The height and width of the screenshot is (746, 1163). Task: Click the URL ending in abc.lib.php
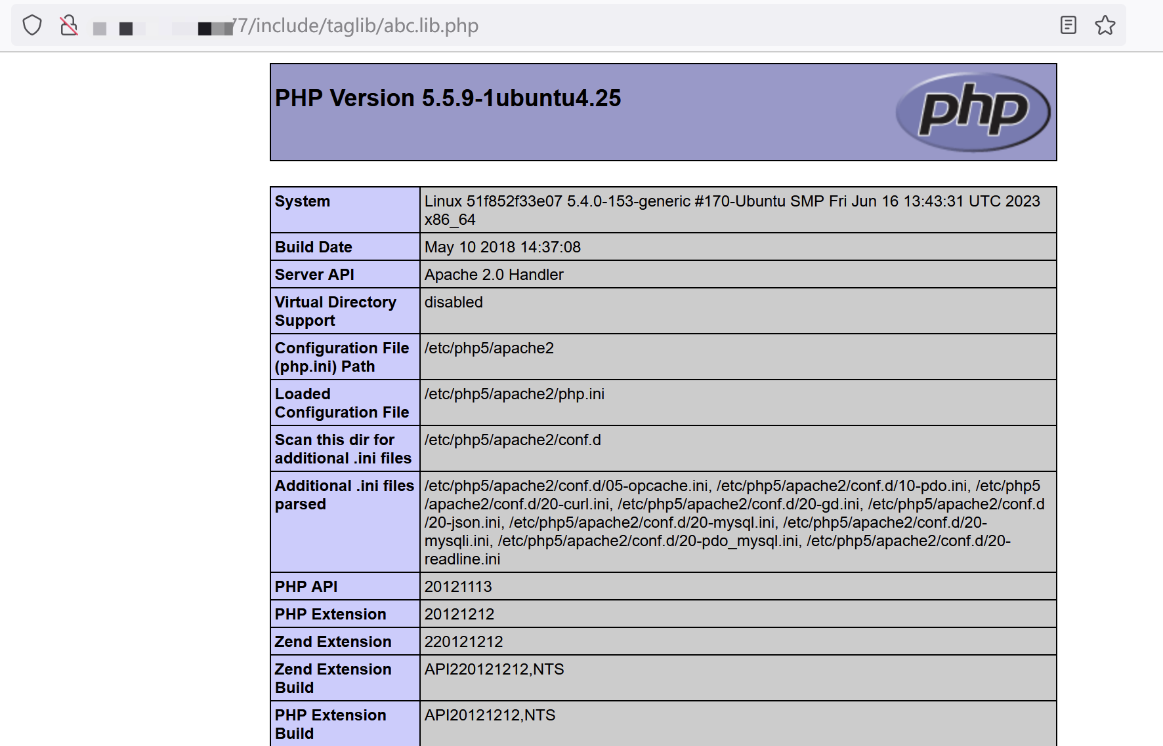point(358,26)
